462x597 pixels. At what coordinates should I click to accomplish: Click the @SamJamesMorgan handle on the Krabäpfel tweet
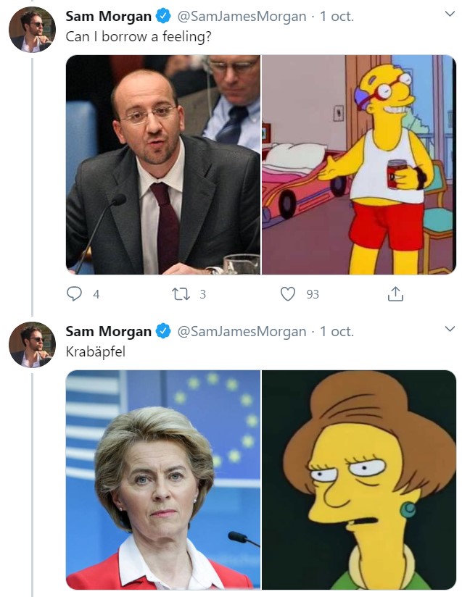(242, 332)
